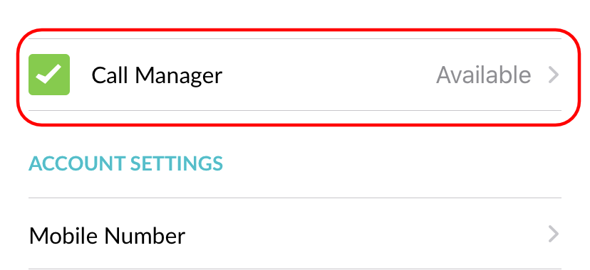This screenshot has width=590, height=270.
Task: Open the Call Manager row
Action: (x=295, y=75)
